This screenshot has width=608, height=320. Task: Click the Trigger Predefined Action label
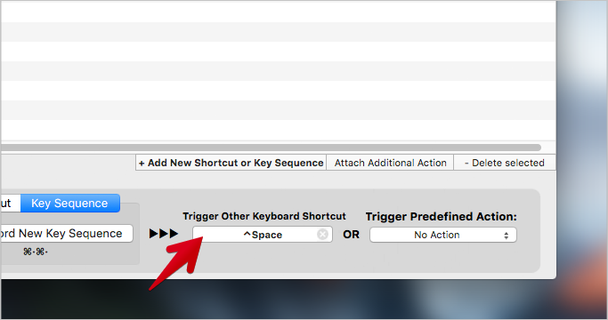(x=442, y=216)
